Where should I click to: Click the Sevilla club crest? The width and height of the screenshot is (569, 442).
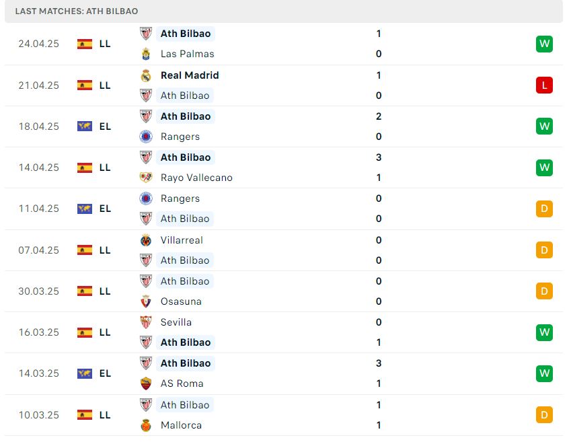click(x=146, y=322)
